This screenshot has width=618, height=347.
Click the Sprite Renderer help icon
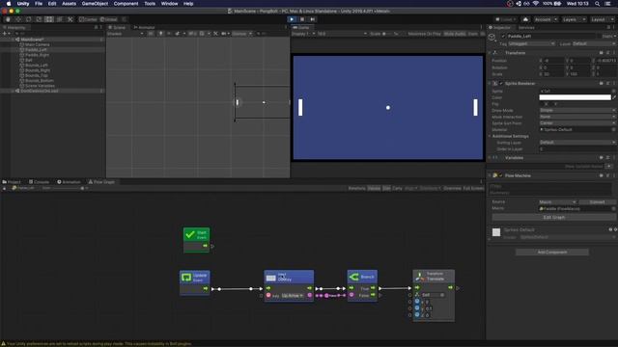pos(601,84)
